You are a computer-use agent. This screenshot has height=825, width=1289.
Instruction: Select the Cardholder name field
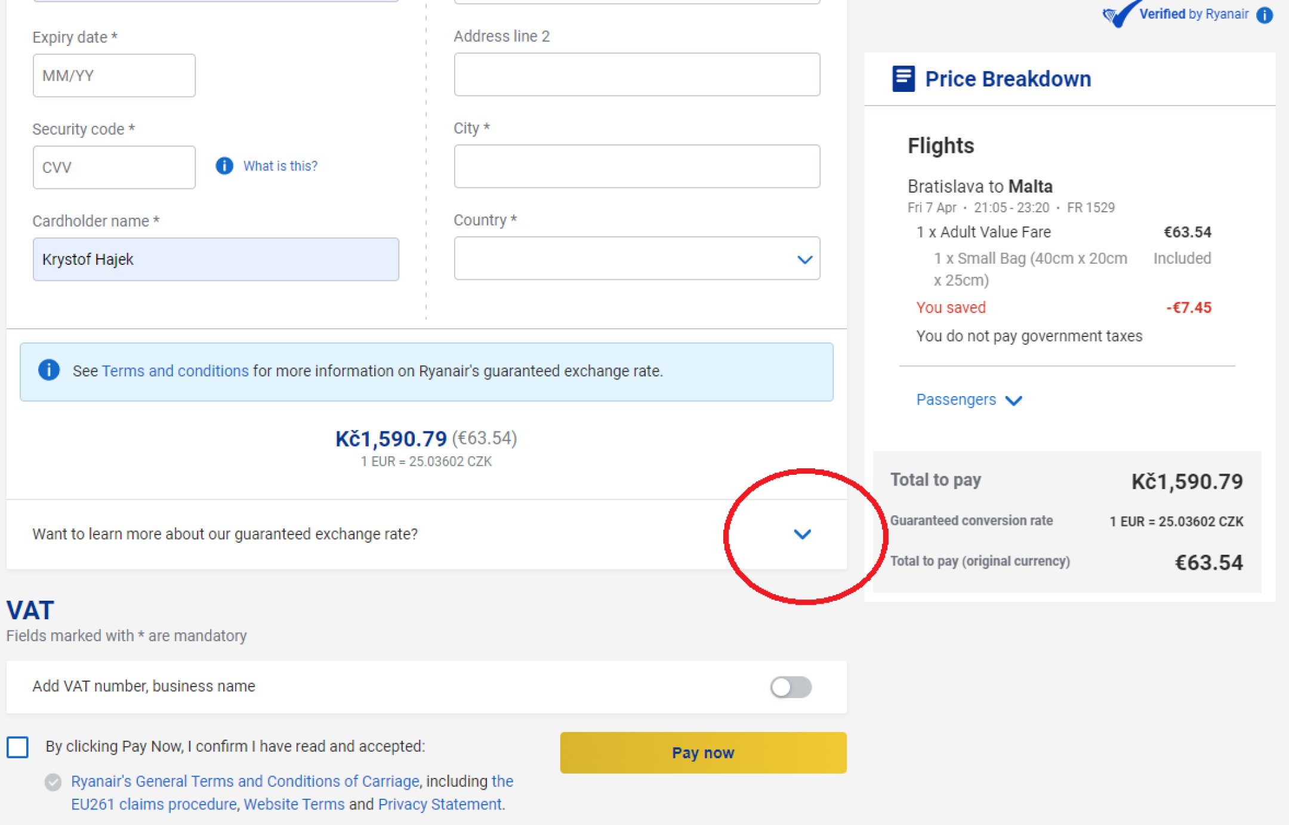tap(215, 259)
